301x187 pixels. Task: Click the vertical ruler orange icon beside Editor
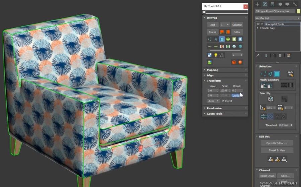pyautogui.click(x=228, y=32)
